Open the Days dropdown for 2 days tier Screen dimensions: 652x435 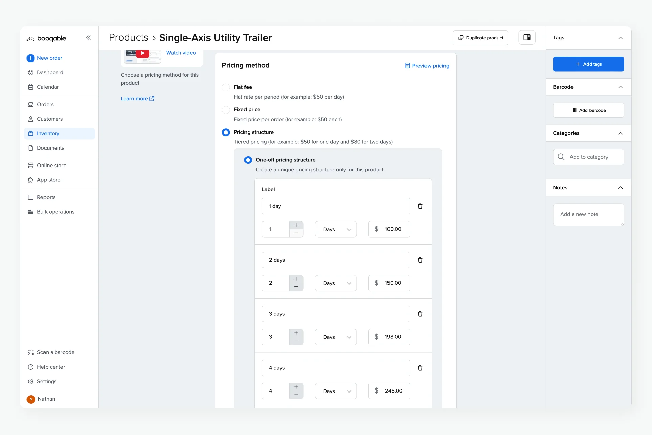(336, 283)
